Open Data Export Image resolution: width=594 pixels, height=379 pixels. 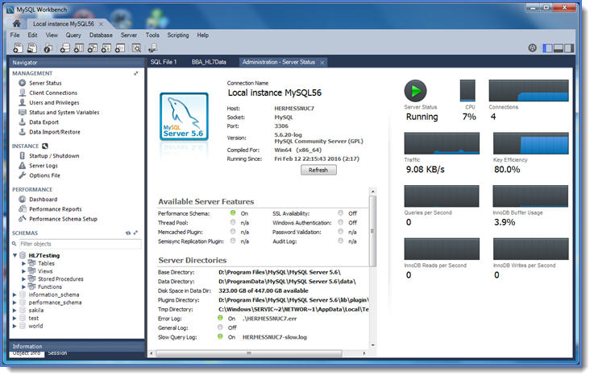coord(44,122)
